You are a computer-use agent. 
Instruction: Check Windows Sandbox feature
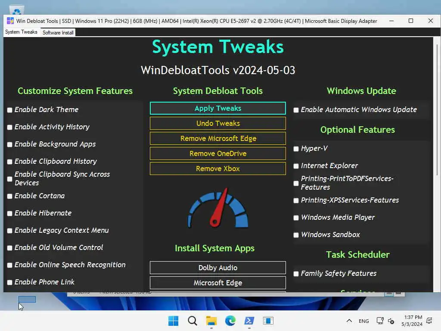tap(296, 235)
